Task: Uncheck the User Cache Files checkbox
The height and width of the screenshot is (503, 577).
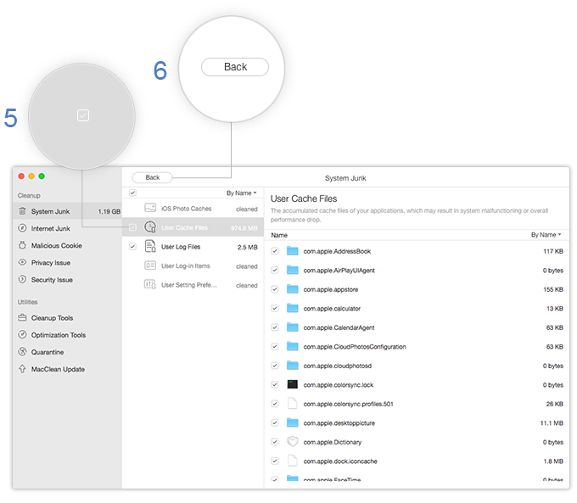Action: point(133,228)
